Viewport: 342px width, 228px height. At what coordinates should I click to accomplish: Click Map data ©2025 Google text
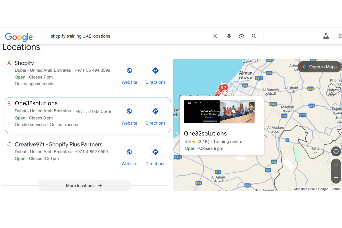point(311,189)
